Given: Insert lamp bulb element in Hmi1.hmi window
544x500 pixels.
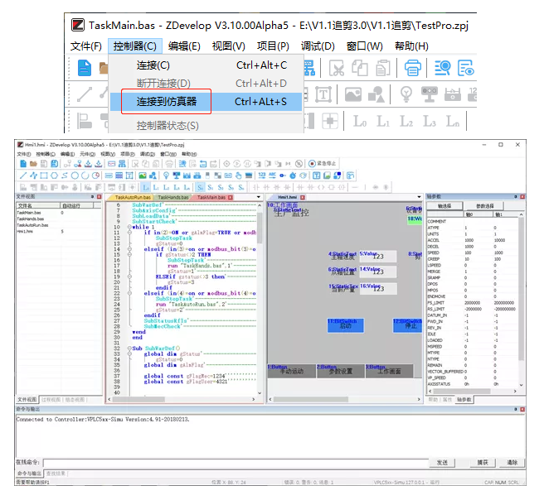Looking at the screenshot, I should tap(166, 175).
